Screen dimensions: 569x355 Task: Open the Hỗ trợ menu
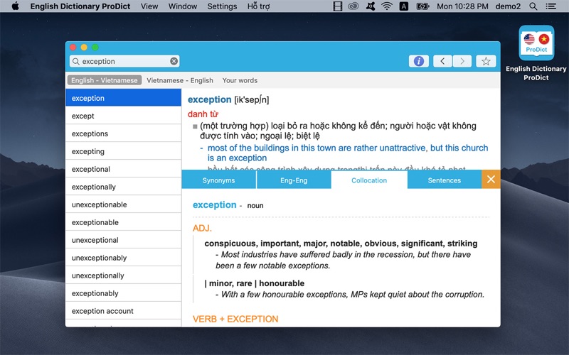click(x=259, y=6)
